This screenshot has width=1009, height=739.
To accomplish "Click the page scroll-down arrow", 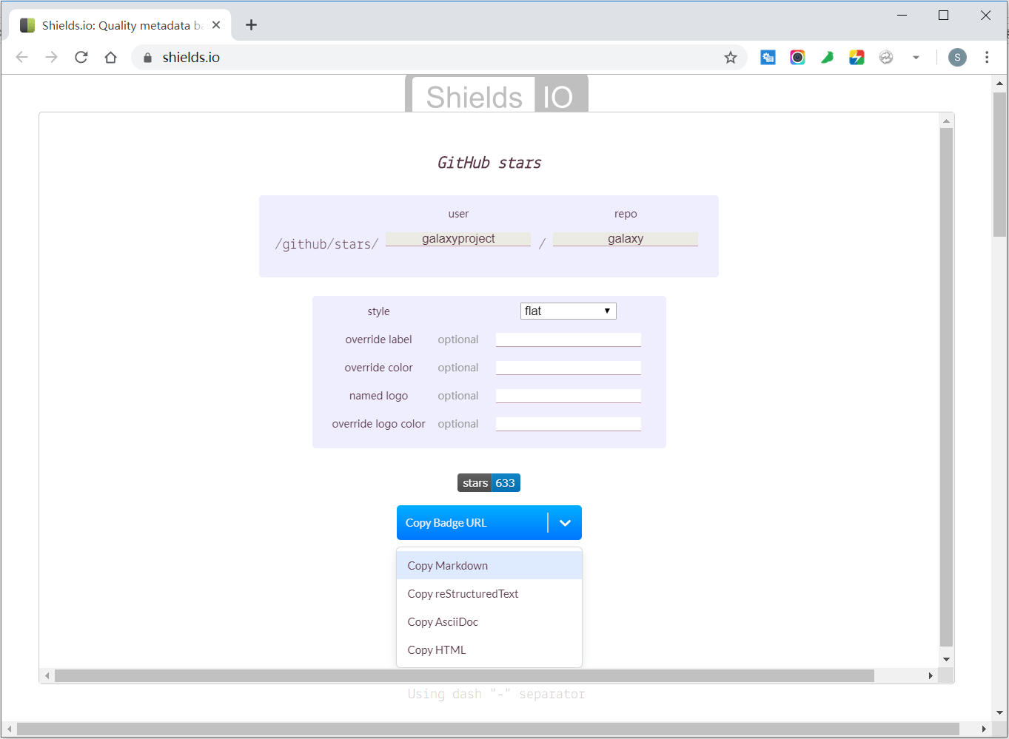I will (x=1000, y=713).
